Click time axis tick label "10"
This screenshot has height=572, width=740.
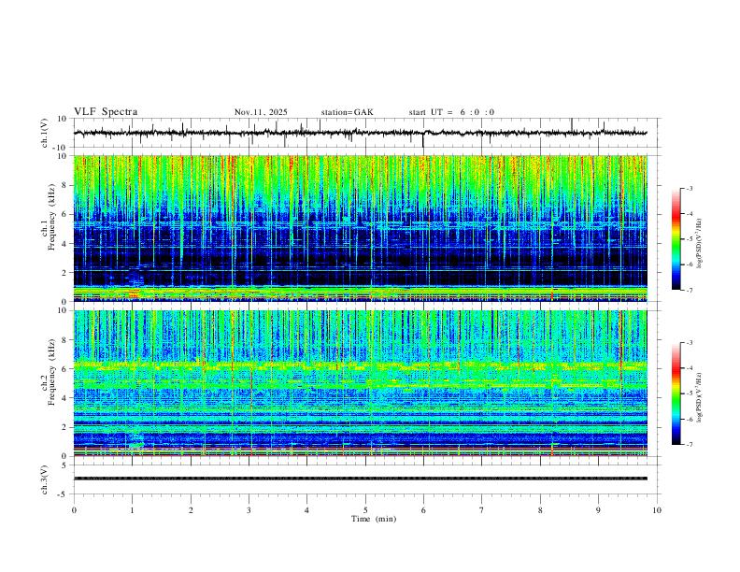[x=657, y=510]
